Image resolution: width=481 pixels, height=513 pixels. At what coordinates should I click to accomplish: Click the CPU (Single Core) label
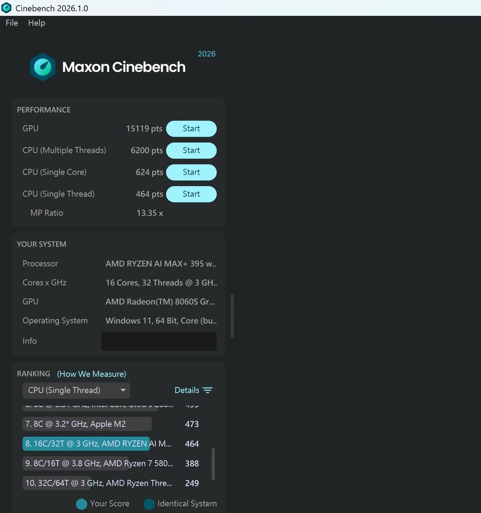(55, 172)
